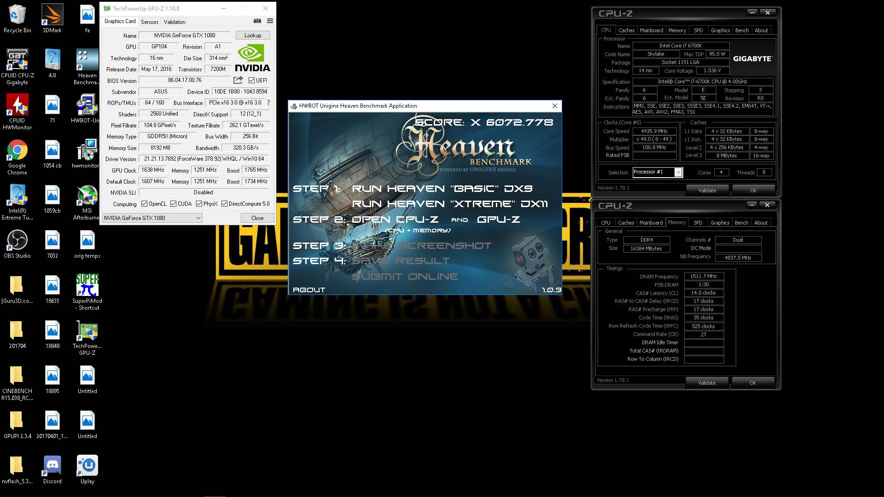Open Graphics tab in lower CPU-Z window
Screen dimensions: 884x497
pyautogui.click(x=720, y=223)
